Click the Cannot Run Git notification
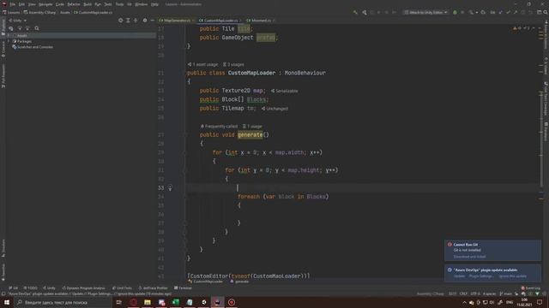The image size is (549, 308). [492, 250]
